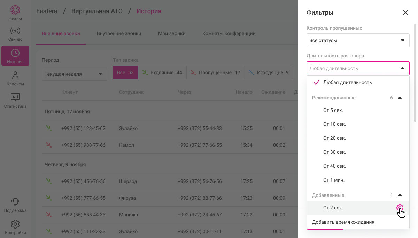Click the Eastera logo
This screenshot has height=238, width=418.
[x=15, y=13]
